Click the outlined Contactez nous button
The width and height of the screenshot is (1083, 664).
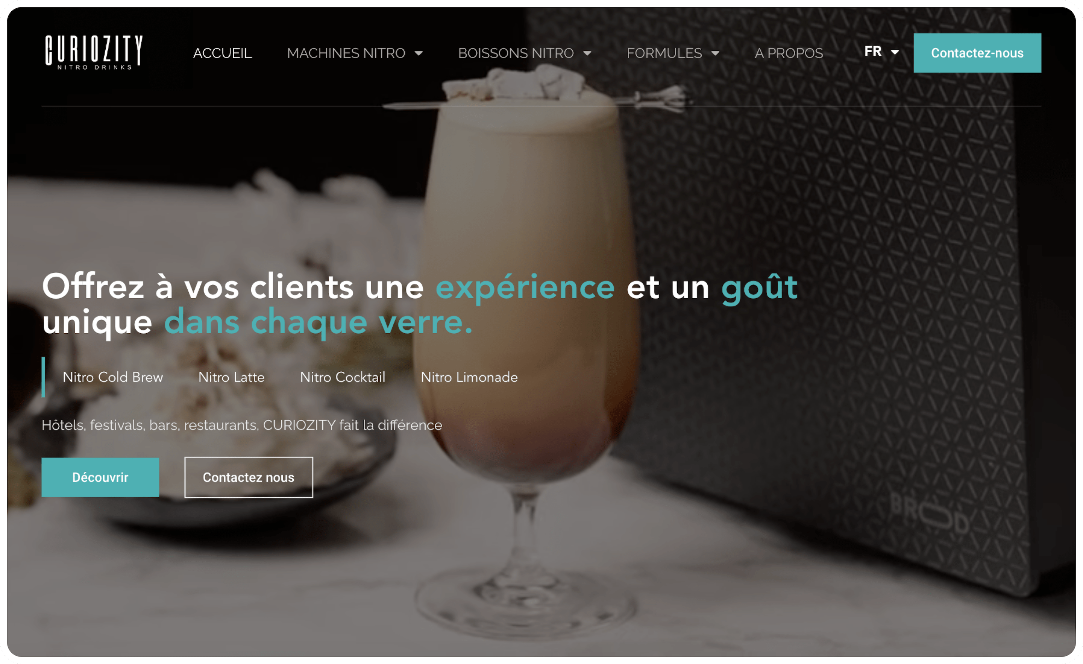pyautogui.click(x=249, y=477)
